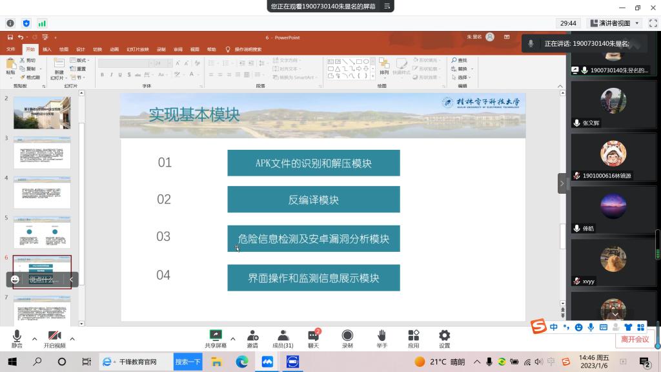The width and height of the screenshot is (661, 372).
Task: Enter fullscreen using the top-right icon
Action: point(653,23)
